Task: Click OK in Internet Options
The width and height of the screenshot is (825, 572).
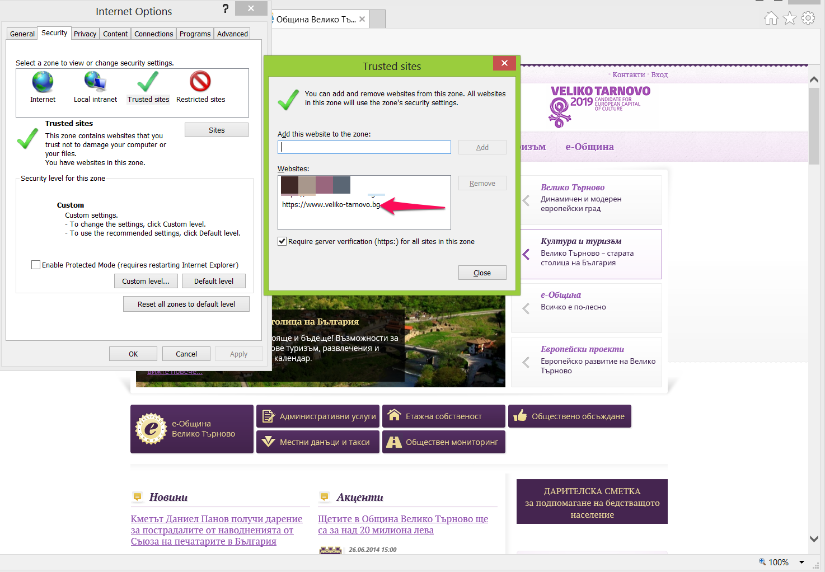Action: click(x=133, y=354)
